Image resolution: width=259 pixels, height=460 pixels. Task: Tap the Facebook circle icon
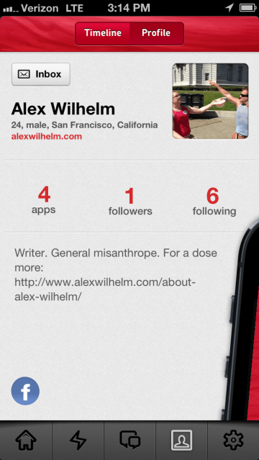(x=25, y=391)
